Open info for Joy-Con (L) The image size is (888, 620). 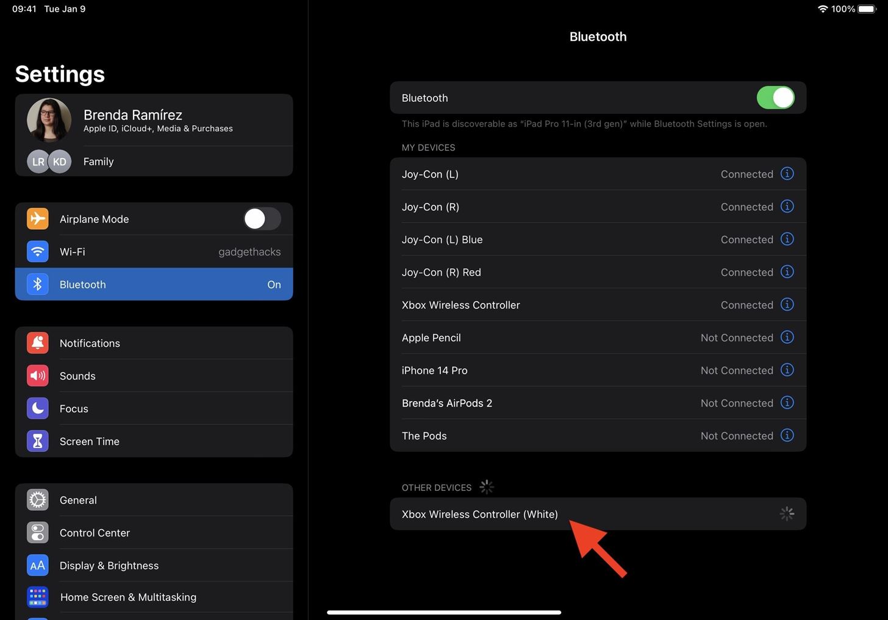pyautogui.click(x=787, y=174)
